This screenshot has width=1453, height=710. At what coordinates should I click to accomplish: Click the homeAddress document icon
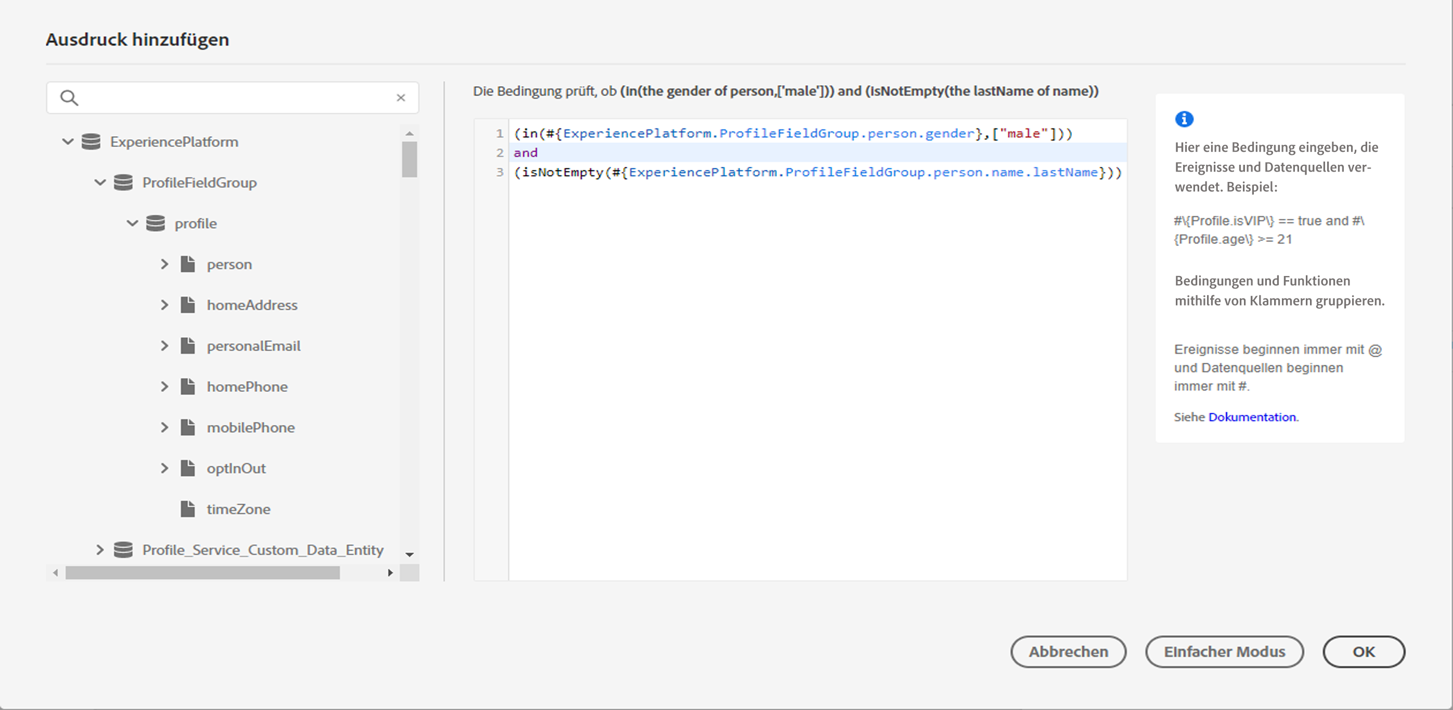tap(188, 305)
